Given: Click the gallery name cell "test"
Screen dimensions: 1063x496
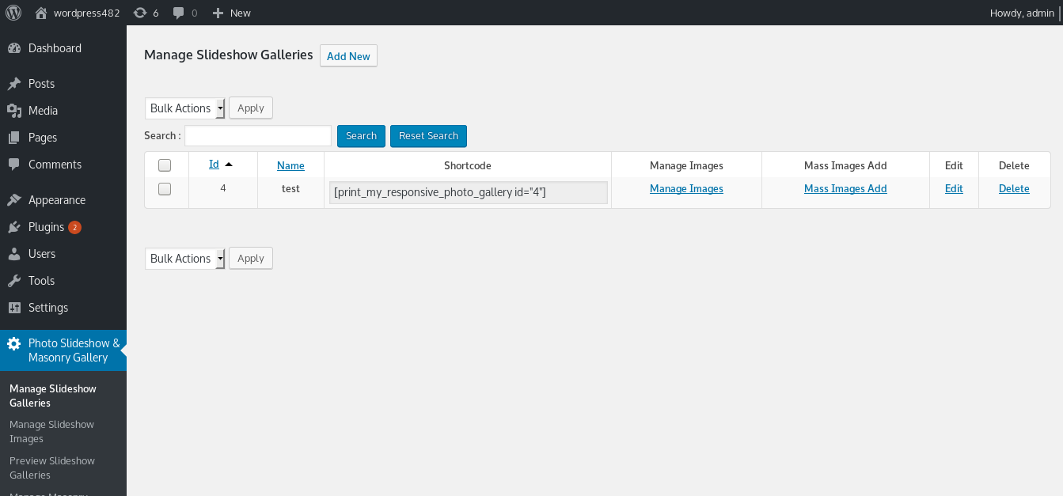Looking at the screenshot, I should [290, 189].
